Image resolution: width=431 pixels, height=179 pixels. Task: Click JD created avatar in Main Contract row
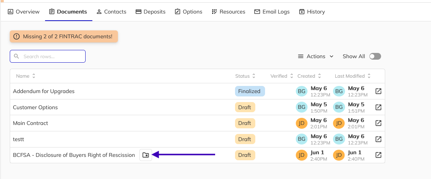[x=301, y=123]
